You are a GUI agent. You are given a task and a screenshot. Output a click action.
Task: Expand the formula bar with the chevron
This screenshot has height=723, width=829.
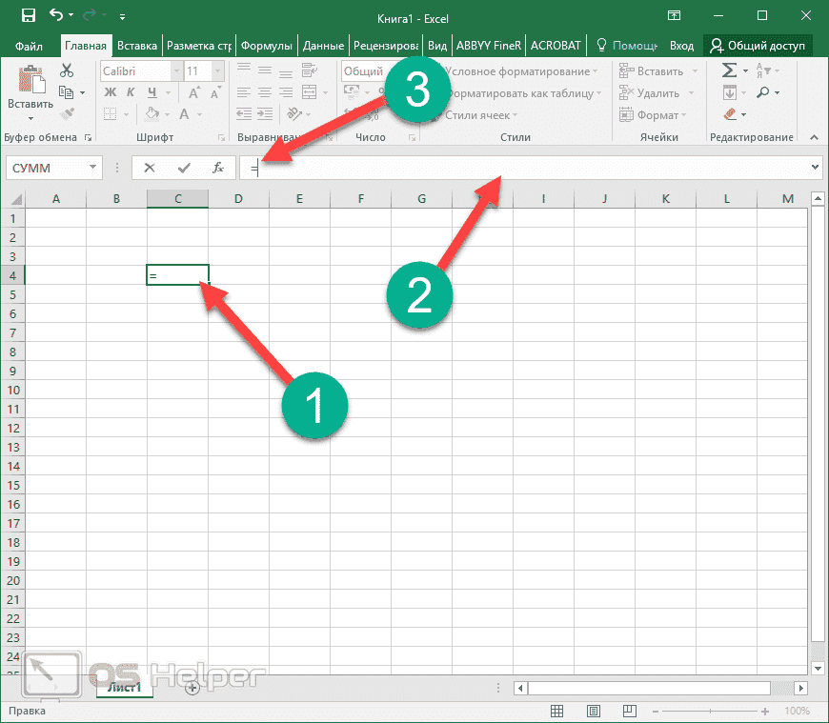(814, 168)
